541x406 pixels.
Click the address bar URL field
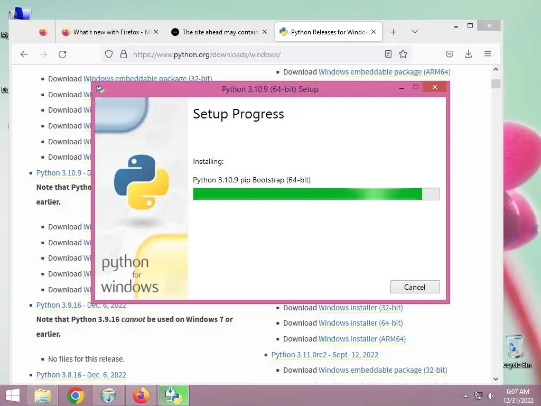point(257,54)
